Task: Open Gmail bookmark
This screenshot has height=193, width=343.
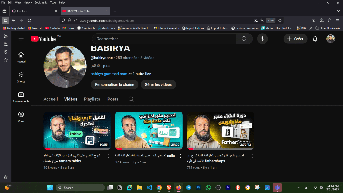Action: point(68,28)
